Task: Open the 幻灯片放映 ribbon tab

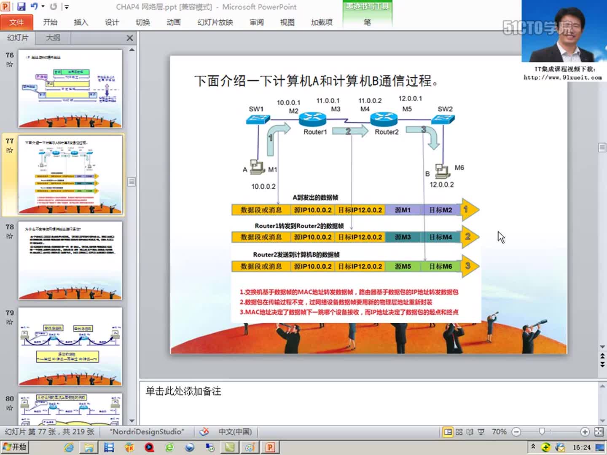Action: pos(215,22)
